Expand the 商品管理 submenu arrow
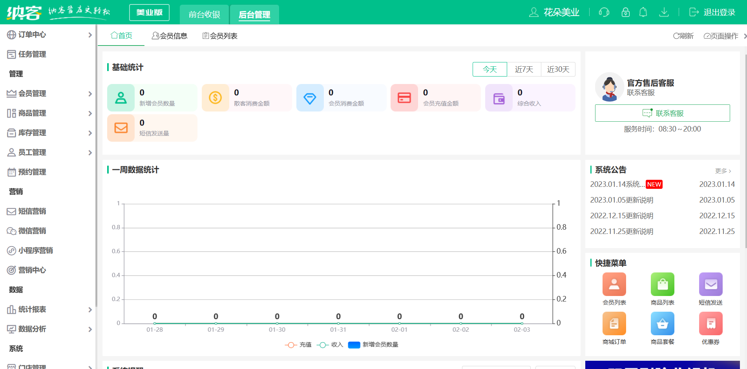747x369 pixels. click(x=90, y=113)
